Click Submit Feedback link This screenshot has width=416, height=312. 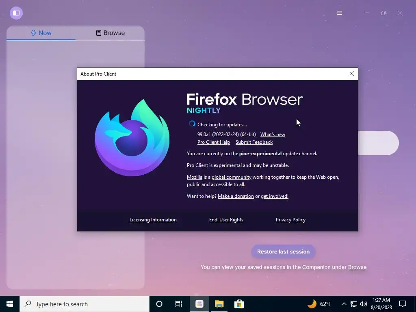click(x=254, y=142)
